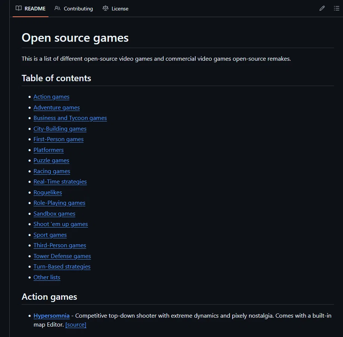The height and width of the screenshot is (337, 343).
Task: Go to Other lists section
Action: pyautogui.click(x=47, y=277)
